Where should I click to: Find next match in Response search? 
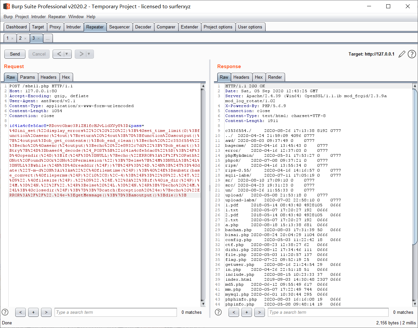point(260,312)
